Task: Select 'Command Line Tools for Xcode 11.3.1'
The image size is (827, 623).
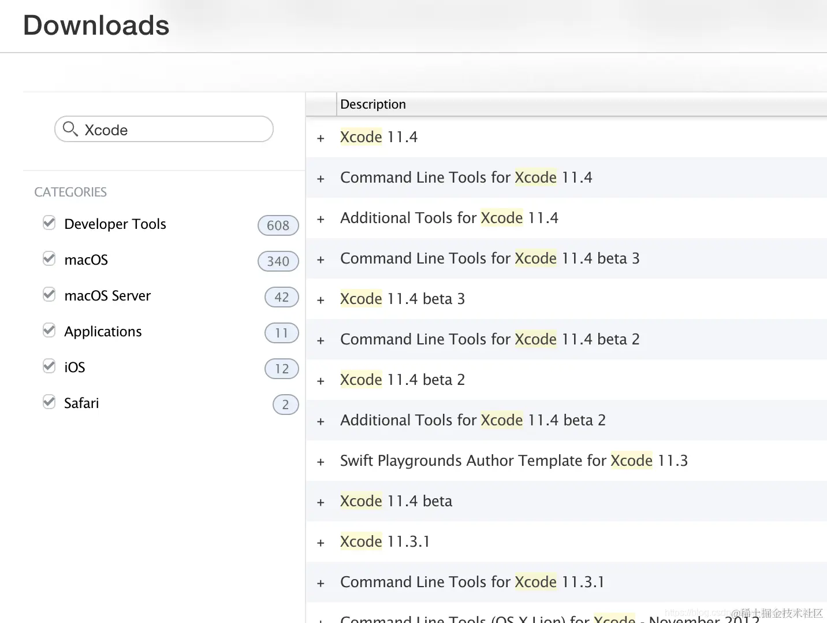Action: point(472,582)
